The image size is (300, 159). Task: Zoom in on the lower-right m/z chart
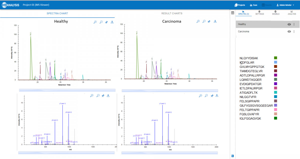(200, 95)
